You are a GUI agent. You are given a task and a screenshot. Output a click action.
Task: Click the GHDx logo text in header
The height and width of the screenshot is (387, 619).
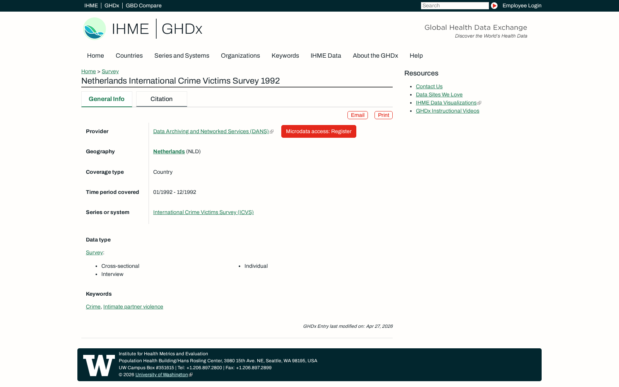[x=182, y=29]
